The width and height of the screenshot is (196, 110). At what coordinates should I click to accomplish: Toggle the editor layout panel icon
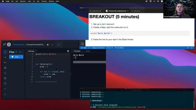coord(68,51)
